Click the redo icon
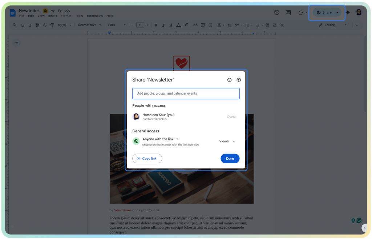The height and width of the screenshot is (240, 372). [30, 25]
